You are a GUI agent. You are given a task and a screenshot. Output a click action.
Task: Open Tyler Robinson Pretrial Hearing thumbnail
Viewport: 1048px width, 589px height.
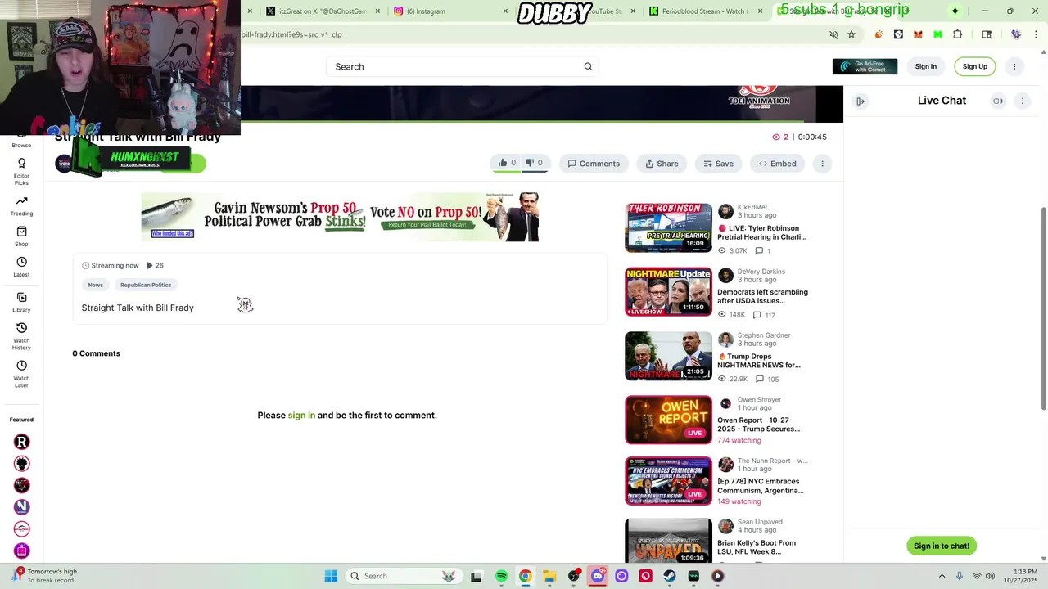668,227
